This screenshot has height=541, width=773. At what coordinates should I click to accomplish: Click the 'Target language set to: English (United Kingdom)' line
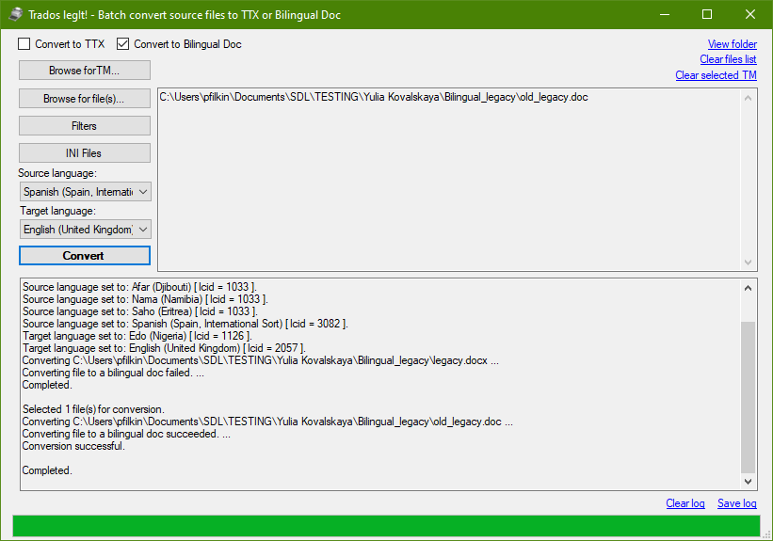pyautogui.click(x=164, y=348)
